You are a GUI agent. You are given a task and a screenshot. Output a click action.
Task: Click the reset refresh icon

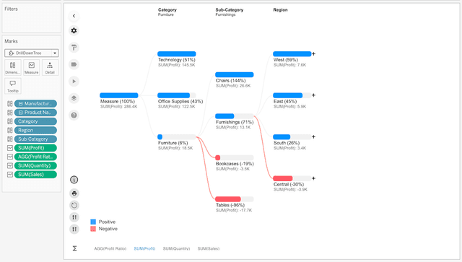74,205
